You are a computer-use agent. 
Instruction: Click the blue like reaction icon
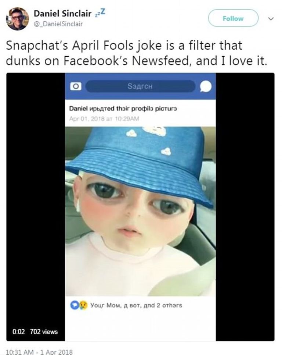tap(74, 305)
